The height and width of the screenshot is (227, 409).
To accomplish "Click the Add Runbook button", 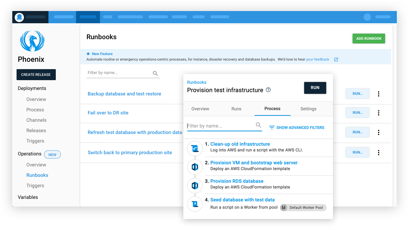I will 369,39.
